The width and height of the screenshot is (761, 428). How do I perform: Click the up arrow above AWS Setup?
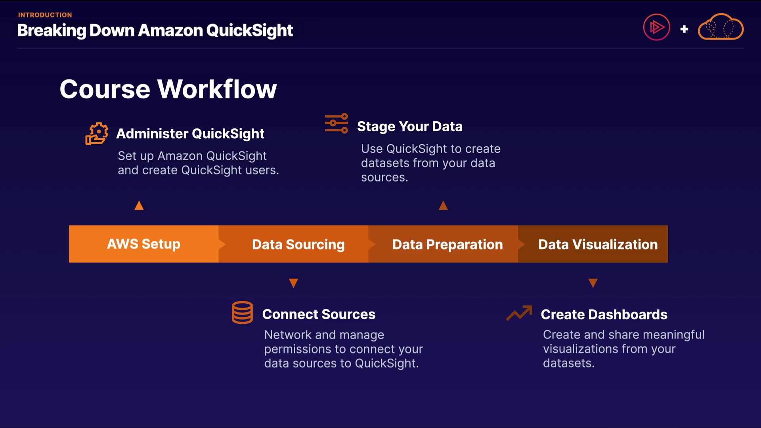139,205
